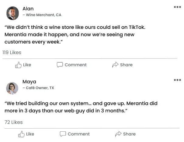
Task: Click the share arrow icon on Alan's post
Action: tap(115, 65)
